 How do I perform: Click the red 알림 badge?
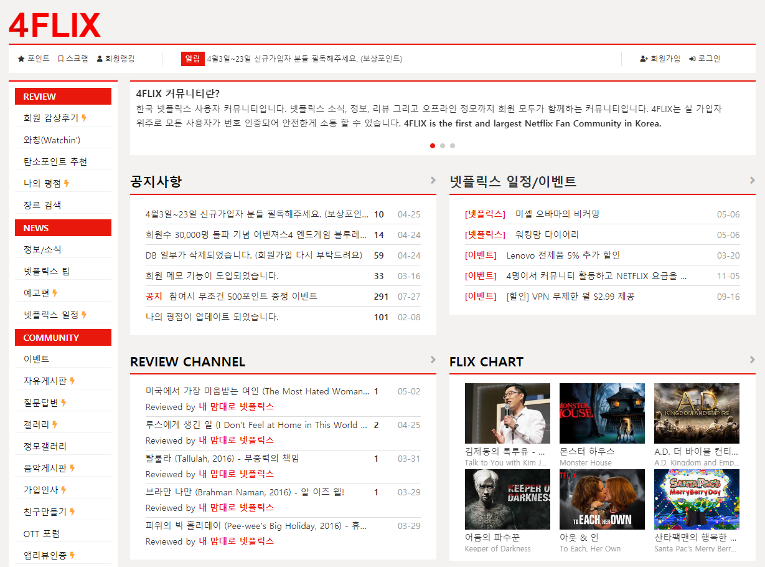coord(192,59)
